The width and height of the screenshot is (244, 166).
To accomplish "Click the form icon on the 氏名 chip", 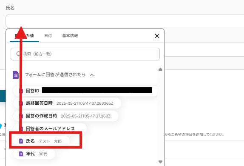I will [21, 141].
